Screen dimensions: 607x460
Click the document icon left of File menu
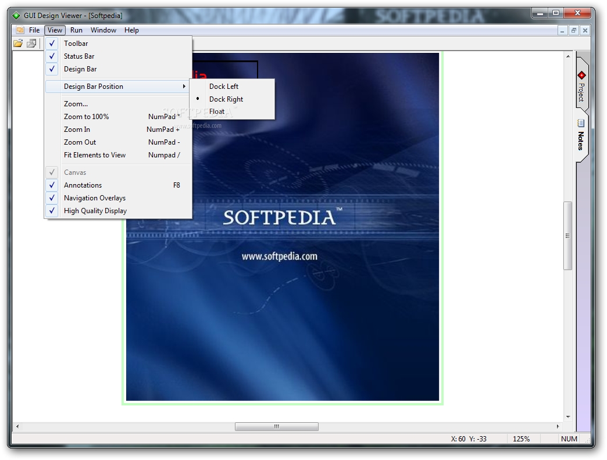(20, 30)
